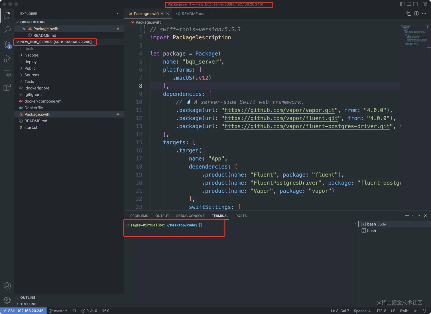Toggle secondary side bar layout icon
This screenshot has width=431, height=314.
tap(416, 4)
